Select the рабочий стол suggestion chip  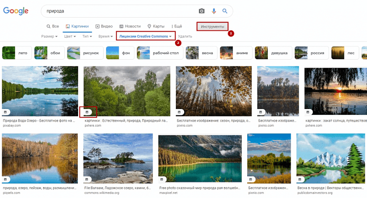click(x=160, y=53)
